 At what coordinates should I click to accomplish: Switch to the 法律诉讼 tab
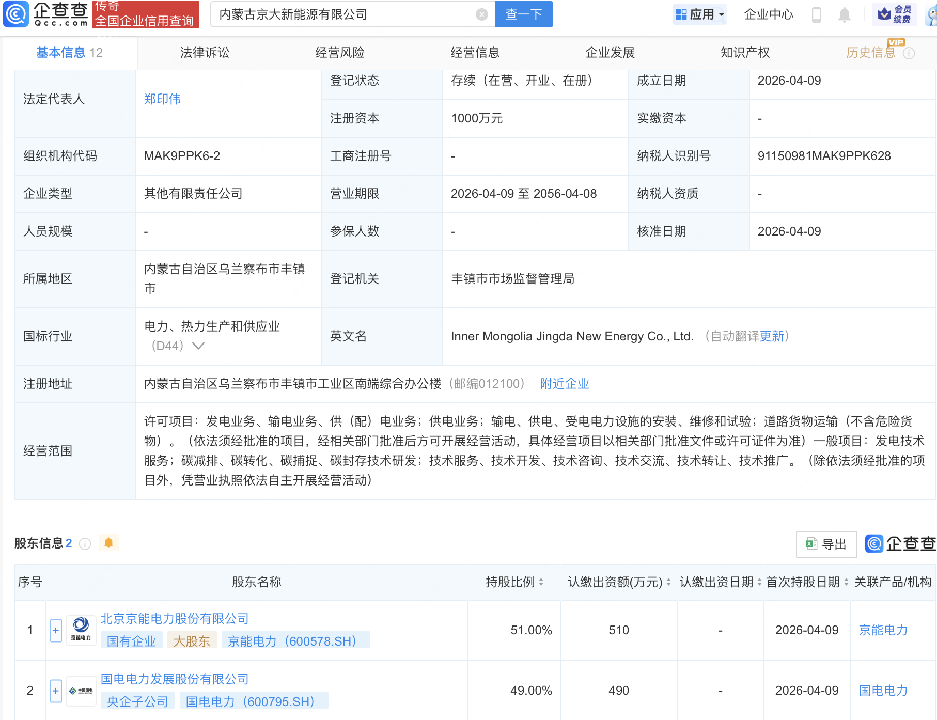click(205, 53)
